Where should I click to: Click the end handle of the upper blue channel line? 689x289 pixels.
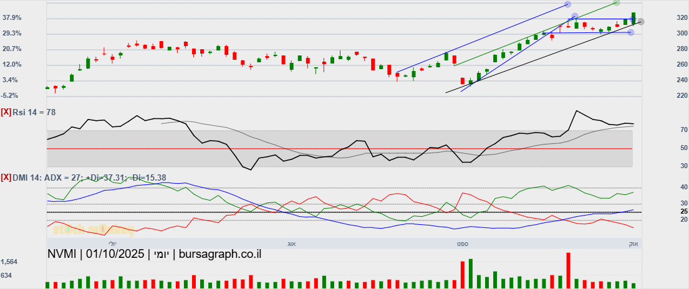tap(567, 4)
